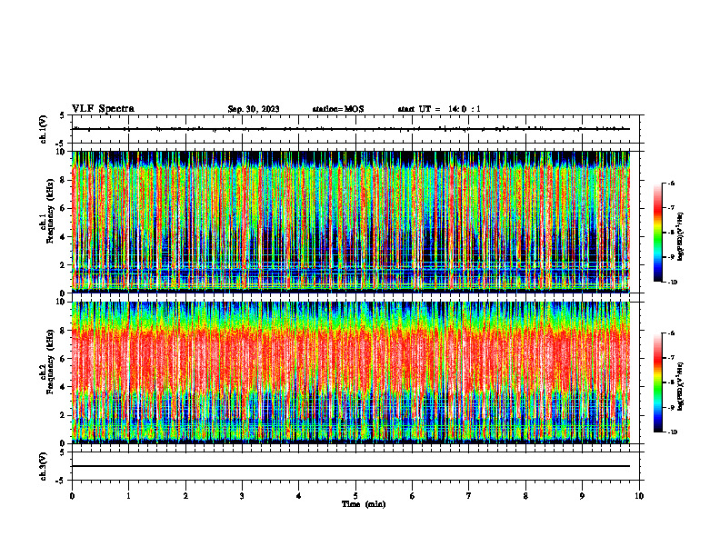Click the ch.1 color bar "log(PSD)" label
This screenshot has width=720, height=556.
[x=680, y=237]
